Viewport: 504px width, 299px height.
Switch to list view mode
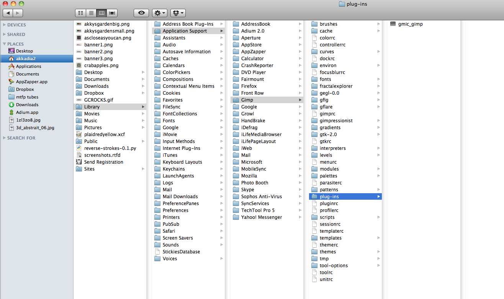(91, 13)
